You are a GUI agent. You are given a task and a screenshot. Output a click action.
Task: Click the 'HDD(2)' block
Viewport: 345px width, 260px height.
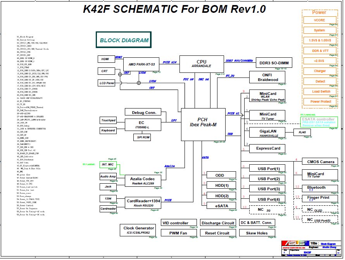tap(221, 196)
